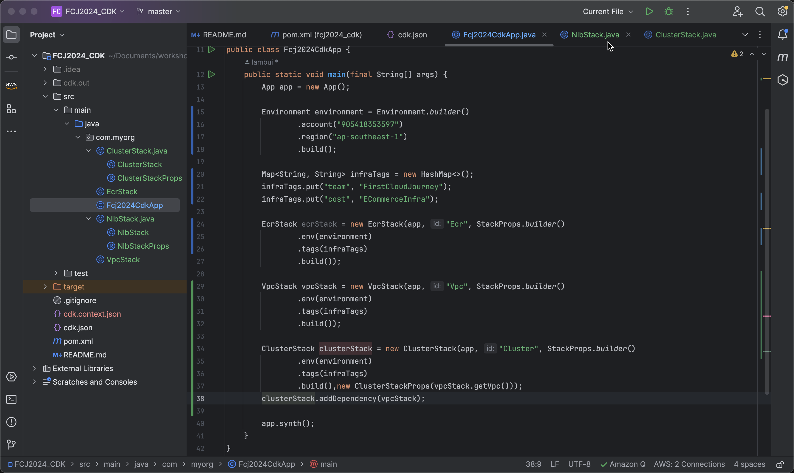Switch to README.md tab
Image resolution: width=794 pixels, height=473 pixels.
(x=219, y=35)
